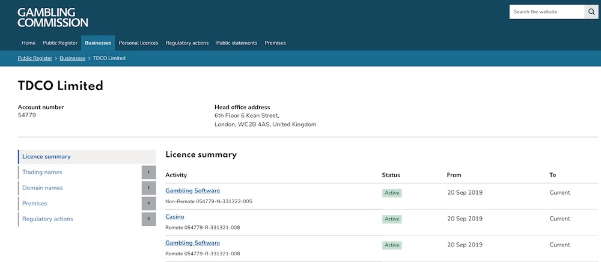
Task: Follow Public Register breadcrumb link
Action: coord(35,58)
